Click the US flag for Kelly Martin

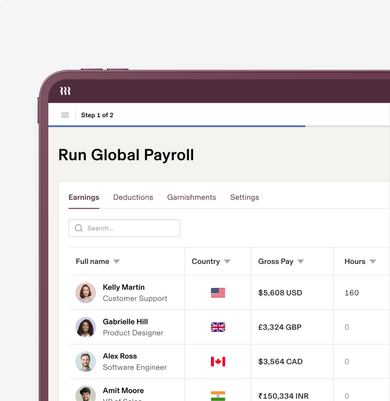[218, 293]
